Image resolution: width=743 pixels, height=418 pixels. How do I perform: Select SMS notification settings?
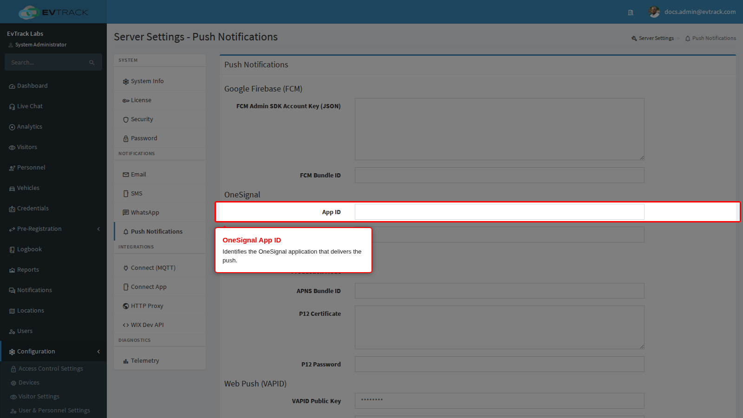(160, 194)
